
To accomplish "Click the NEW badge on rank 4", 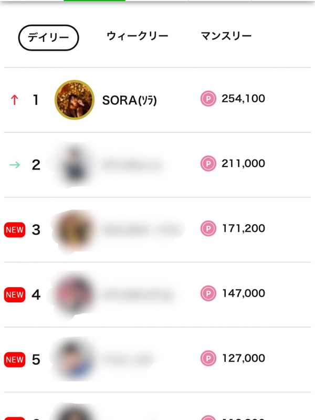I will (x=15, y=295).
